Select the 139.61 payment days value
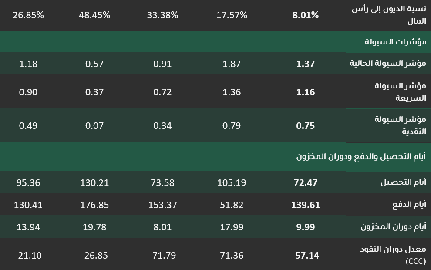Viewport: 431px width, 270px height. click(x=305, y=205)
